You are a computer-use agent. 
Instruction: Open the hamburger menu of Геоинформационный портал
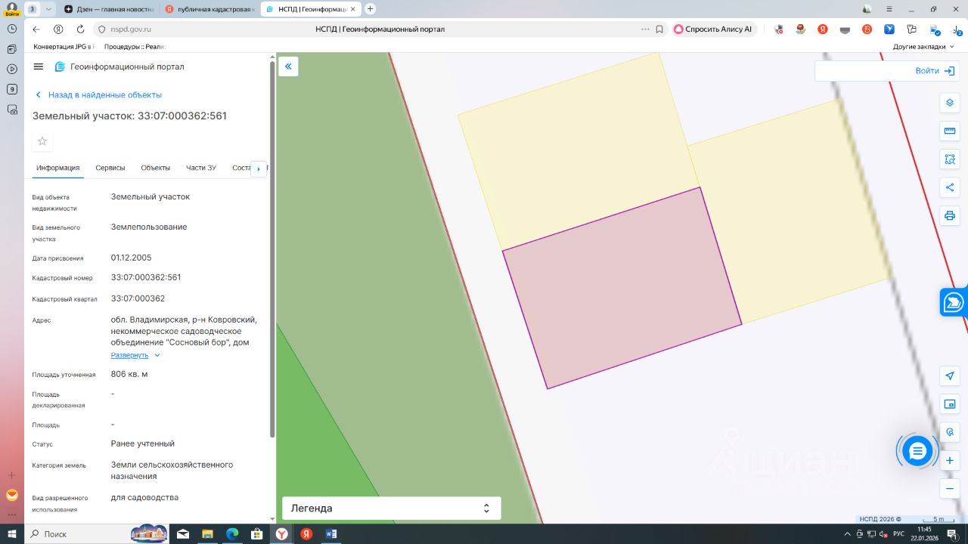coord(39,66)
